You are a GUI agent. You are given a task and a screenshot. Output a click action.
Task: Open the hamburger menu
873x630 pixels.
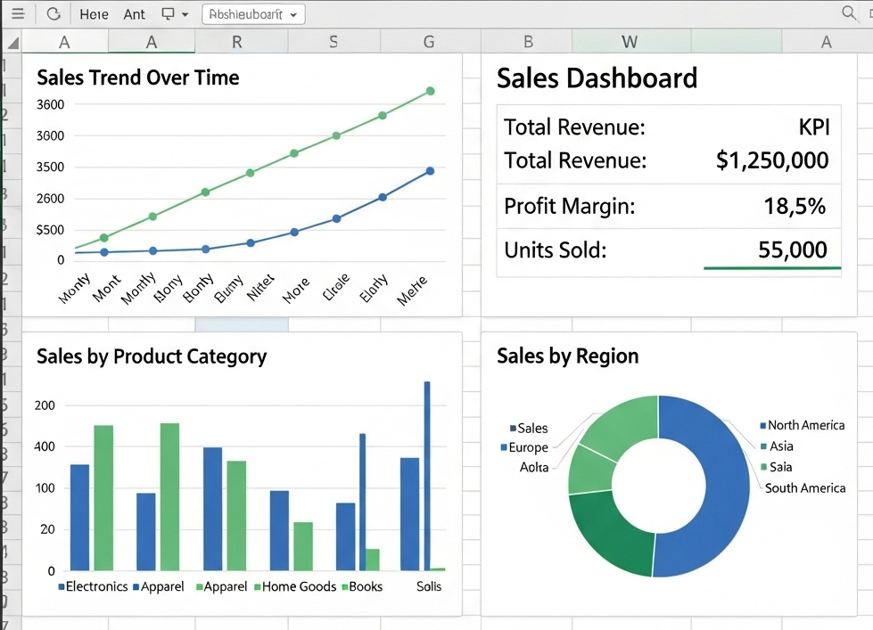tap(18, 12)
